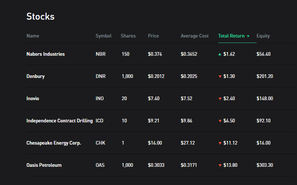Sort by the Symbol column header

(103, 36)
